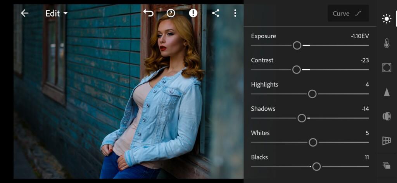Tap the Highlights label
The width and height of the screenshot is (397, 183).
tap(264, 84)
